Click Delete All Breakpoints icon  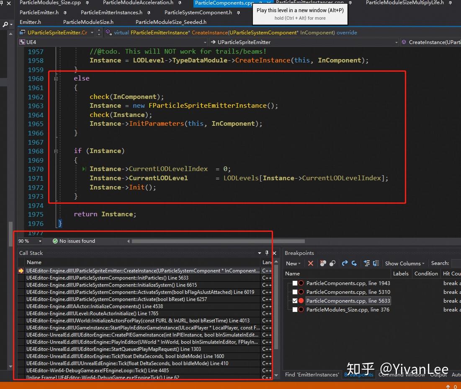point(323,263)
